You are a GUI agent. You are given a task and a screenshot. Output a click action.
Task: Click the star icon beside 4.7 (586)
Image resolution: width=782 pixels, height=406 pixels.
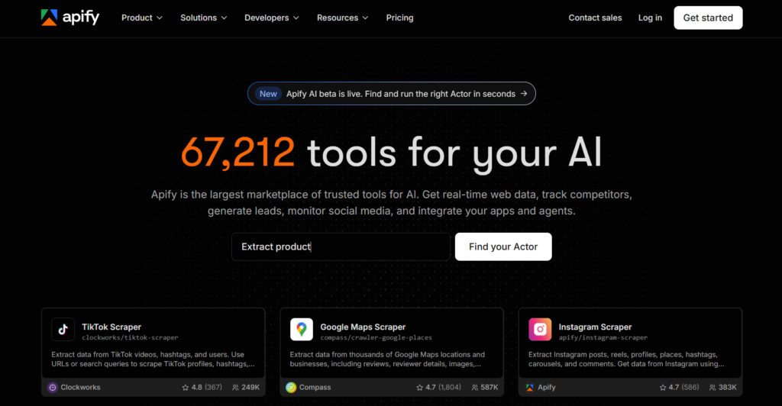click(663, 387)
